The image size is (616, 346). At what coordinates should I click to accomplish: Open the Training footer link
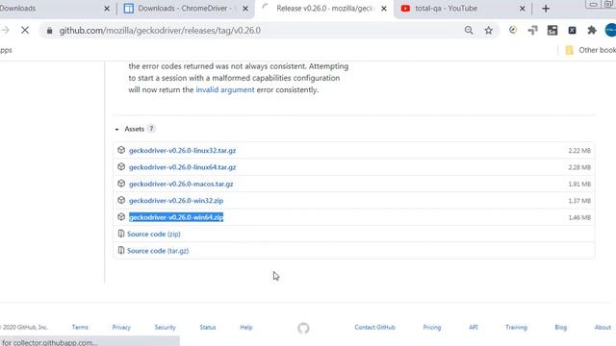point(516,327)
